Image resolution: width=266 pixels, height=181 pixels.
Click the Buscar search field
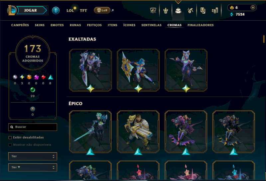33,127
